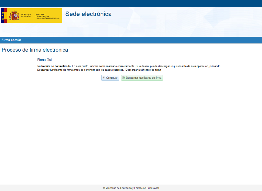Open the Sede electrónica site title

(x=88, y=14)
